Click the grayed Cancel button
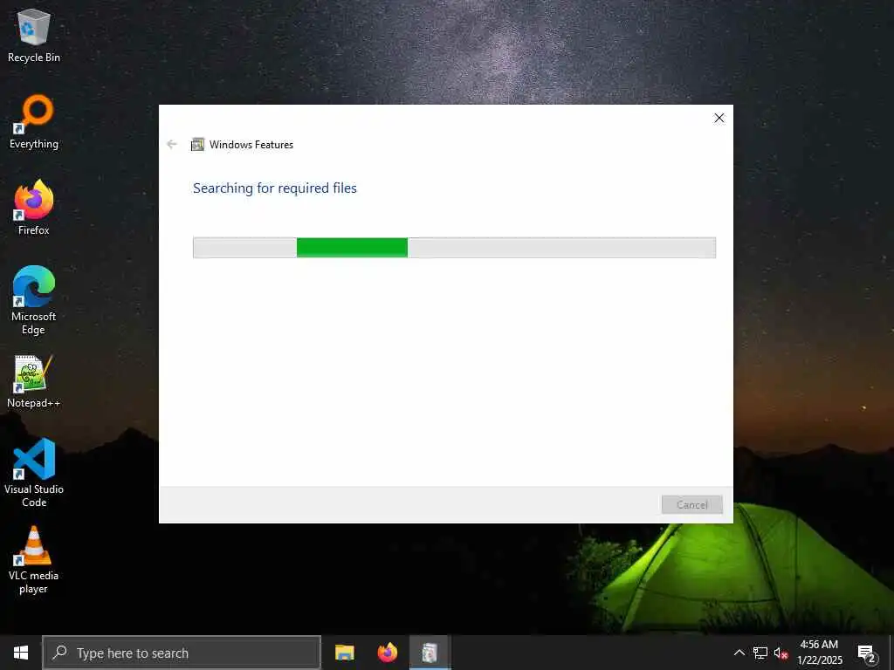 tap(691, 505)
